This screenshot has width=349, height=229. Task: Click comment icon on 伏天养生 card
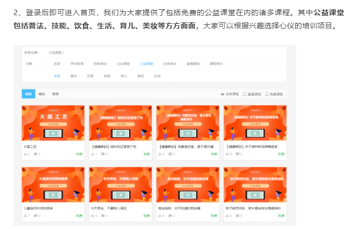pyautogui.click(x=103, y=216)
